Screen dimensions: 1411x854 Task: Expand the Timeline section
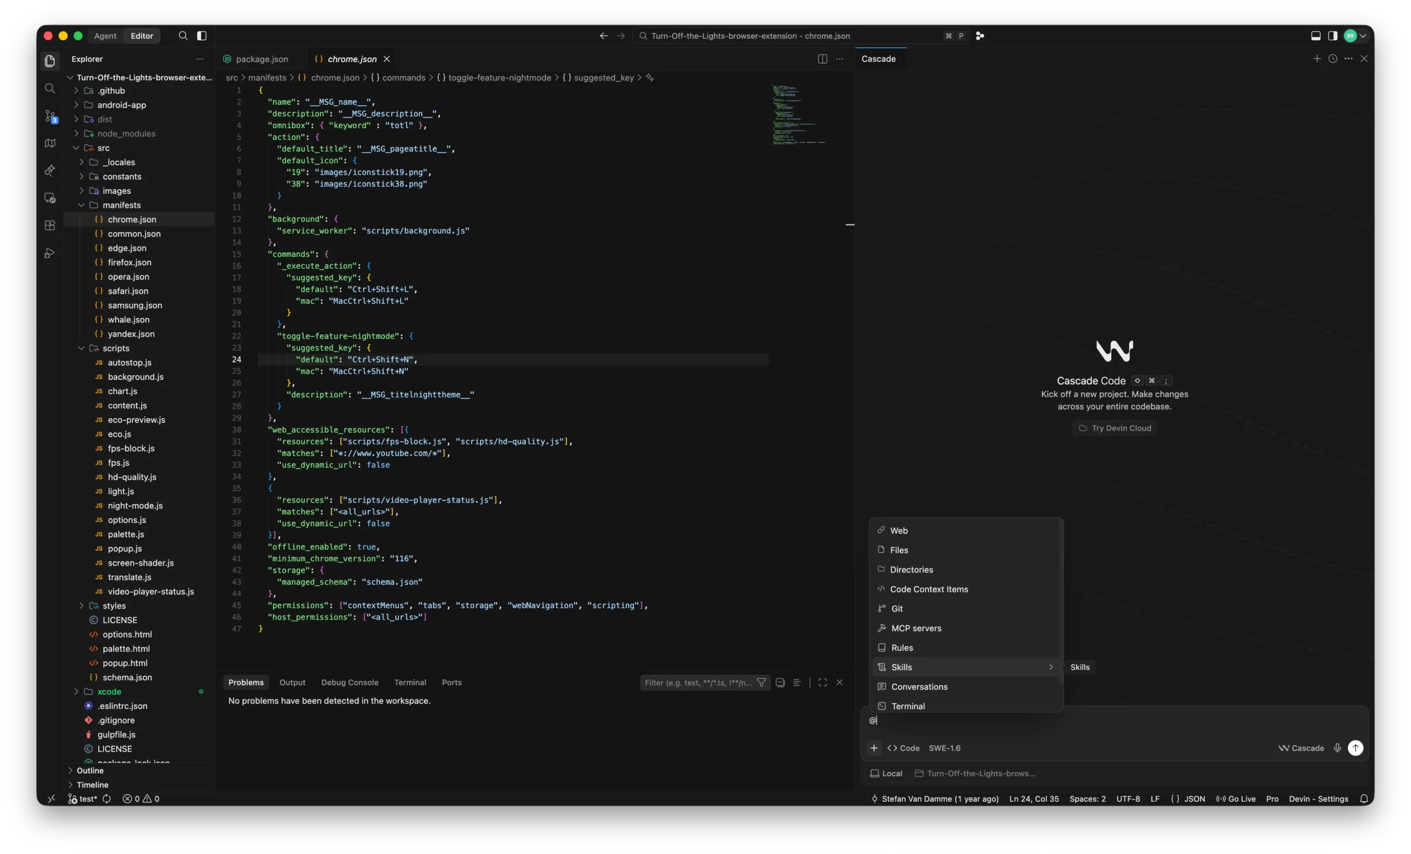pos(92,785)
